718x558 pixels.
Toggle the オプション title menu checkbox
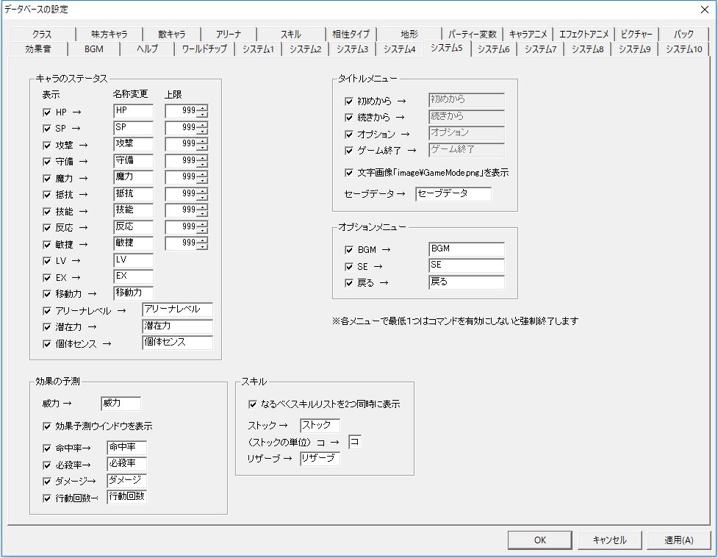[x=349, y=135]
